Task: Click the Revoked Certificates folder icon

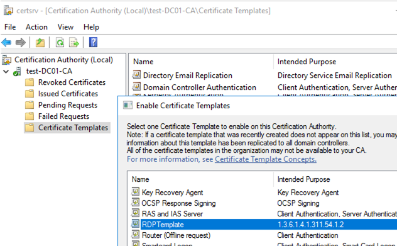Action: pos(30,82)
